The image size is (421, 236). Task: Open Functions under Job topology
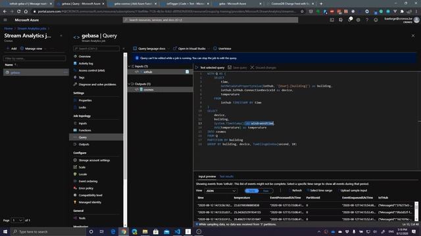pyautogui.click(x=85, y=130)
